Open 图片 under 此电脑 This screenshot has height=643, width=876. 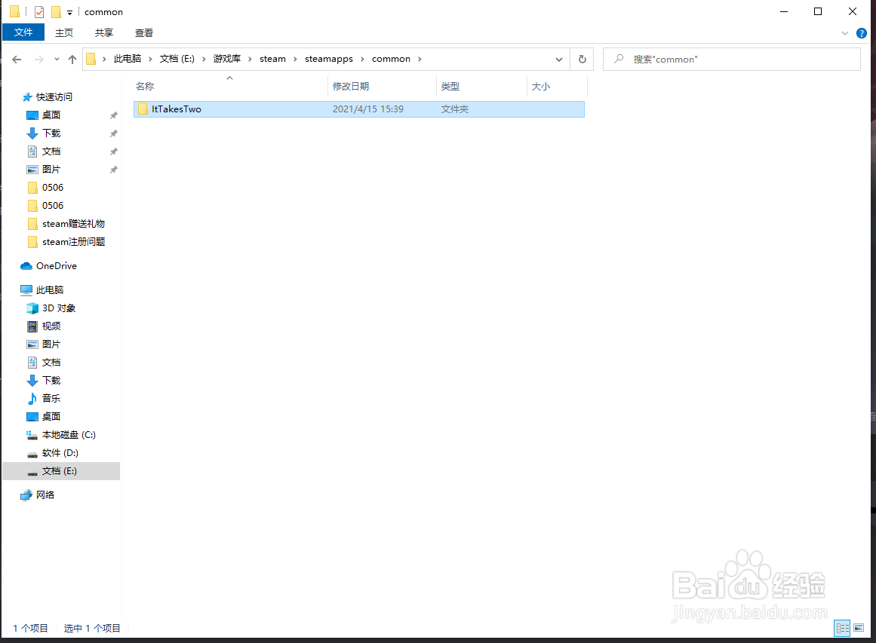pos(51,344)
